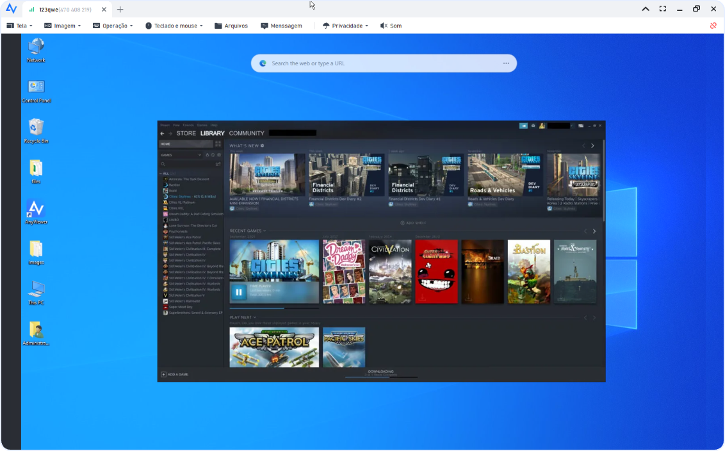Click the Steam announcements megaphone icon
The image size is (725, 451).
tap(523, 126)
